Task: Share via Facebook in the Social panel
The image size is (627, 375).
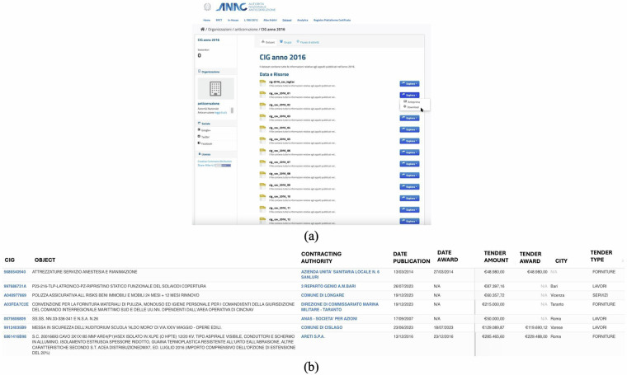Action: click(x=208, y=143)
